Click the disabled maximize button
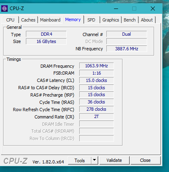 click(134, 9)
